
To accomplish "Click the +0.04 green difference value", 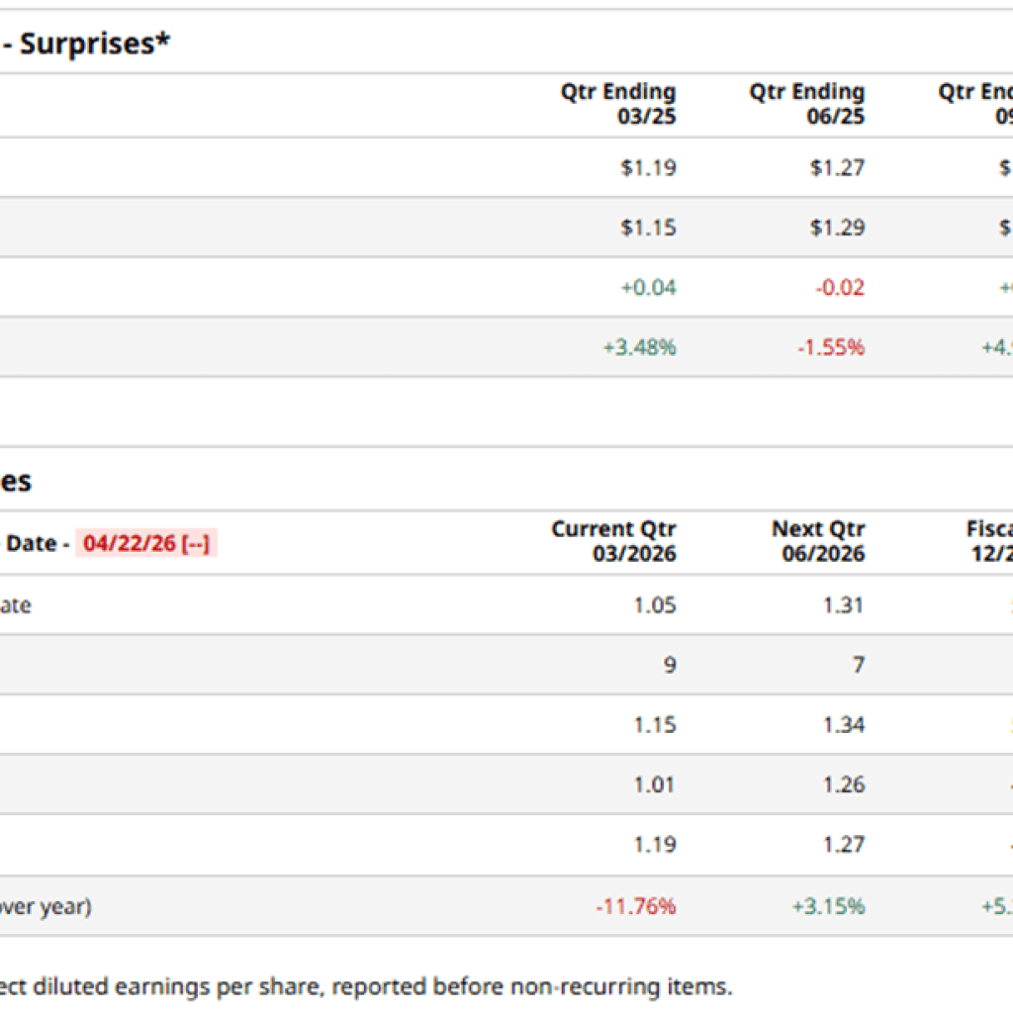I will [x=648, y=288].
